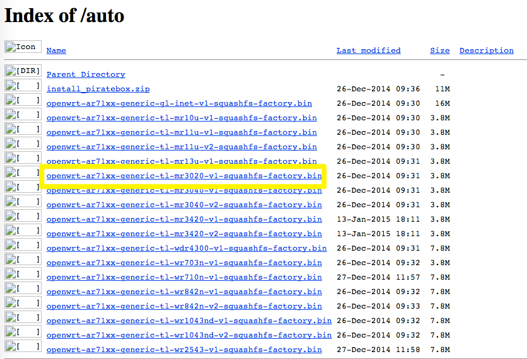Download the tl-mr11u-v1 factory bin
The image size is (527, 359).
click(182, 132)
